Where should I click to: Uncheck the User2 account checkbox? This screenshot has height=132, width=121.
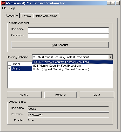click(x=9, y=68)
